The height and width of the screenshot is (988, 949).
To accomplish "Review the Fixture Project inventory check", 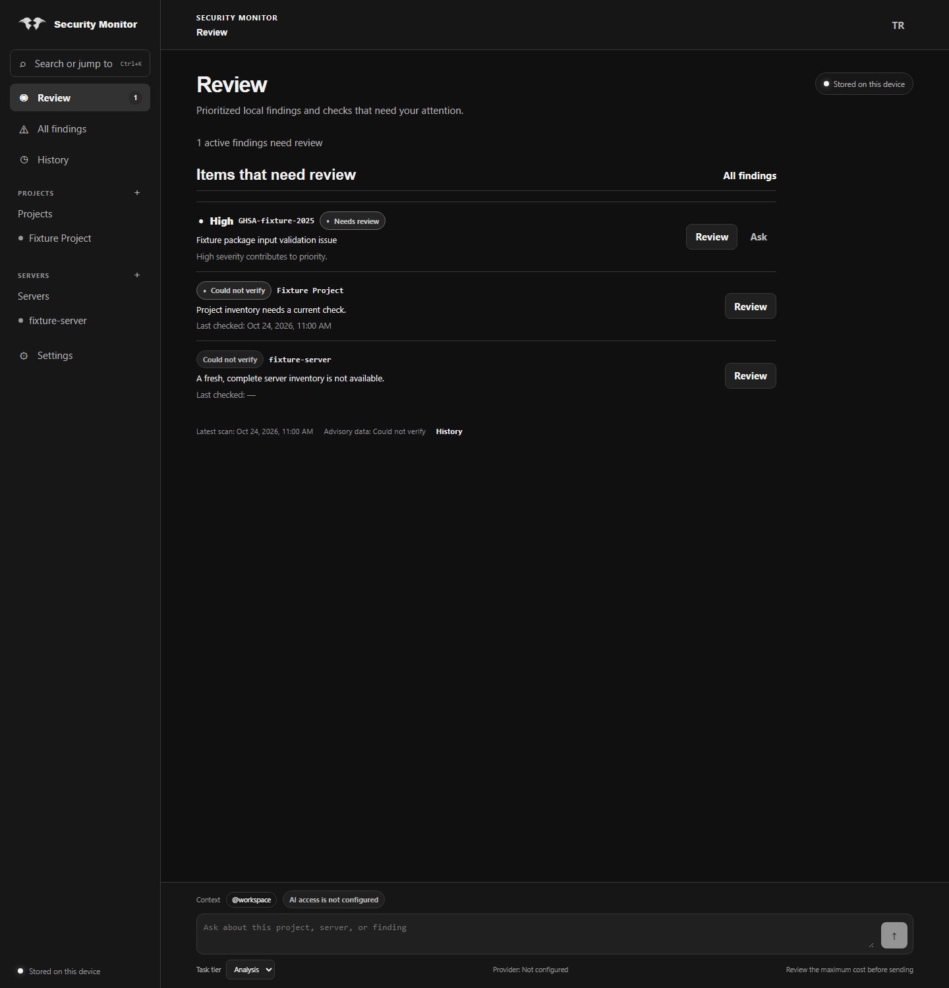I will [x=751, y=306].
